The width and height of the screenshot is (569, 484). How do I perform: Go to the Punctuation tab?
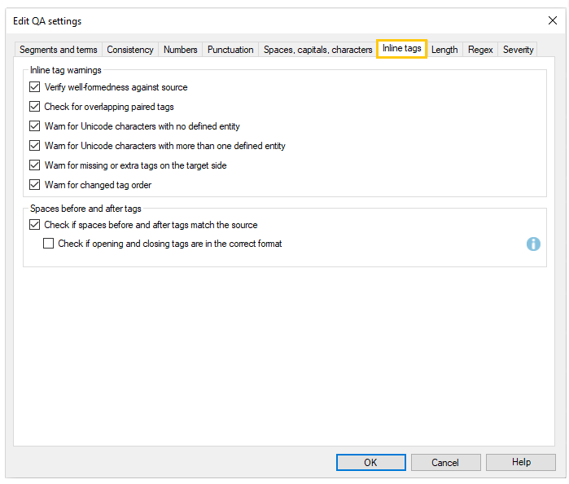(x=230, y=50)
